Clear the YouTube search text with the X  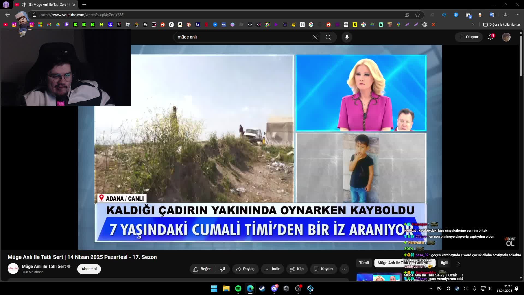pyautogui.click(x=315, y=37)
